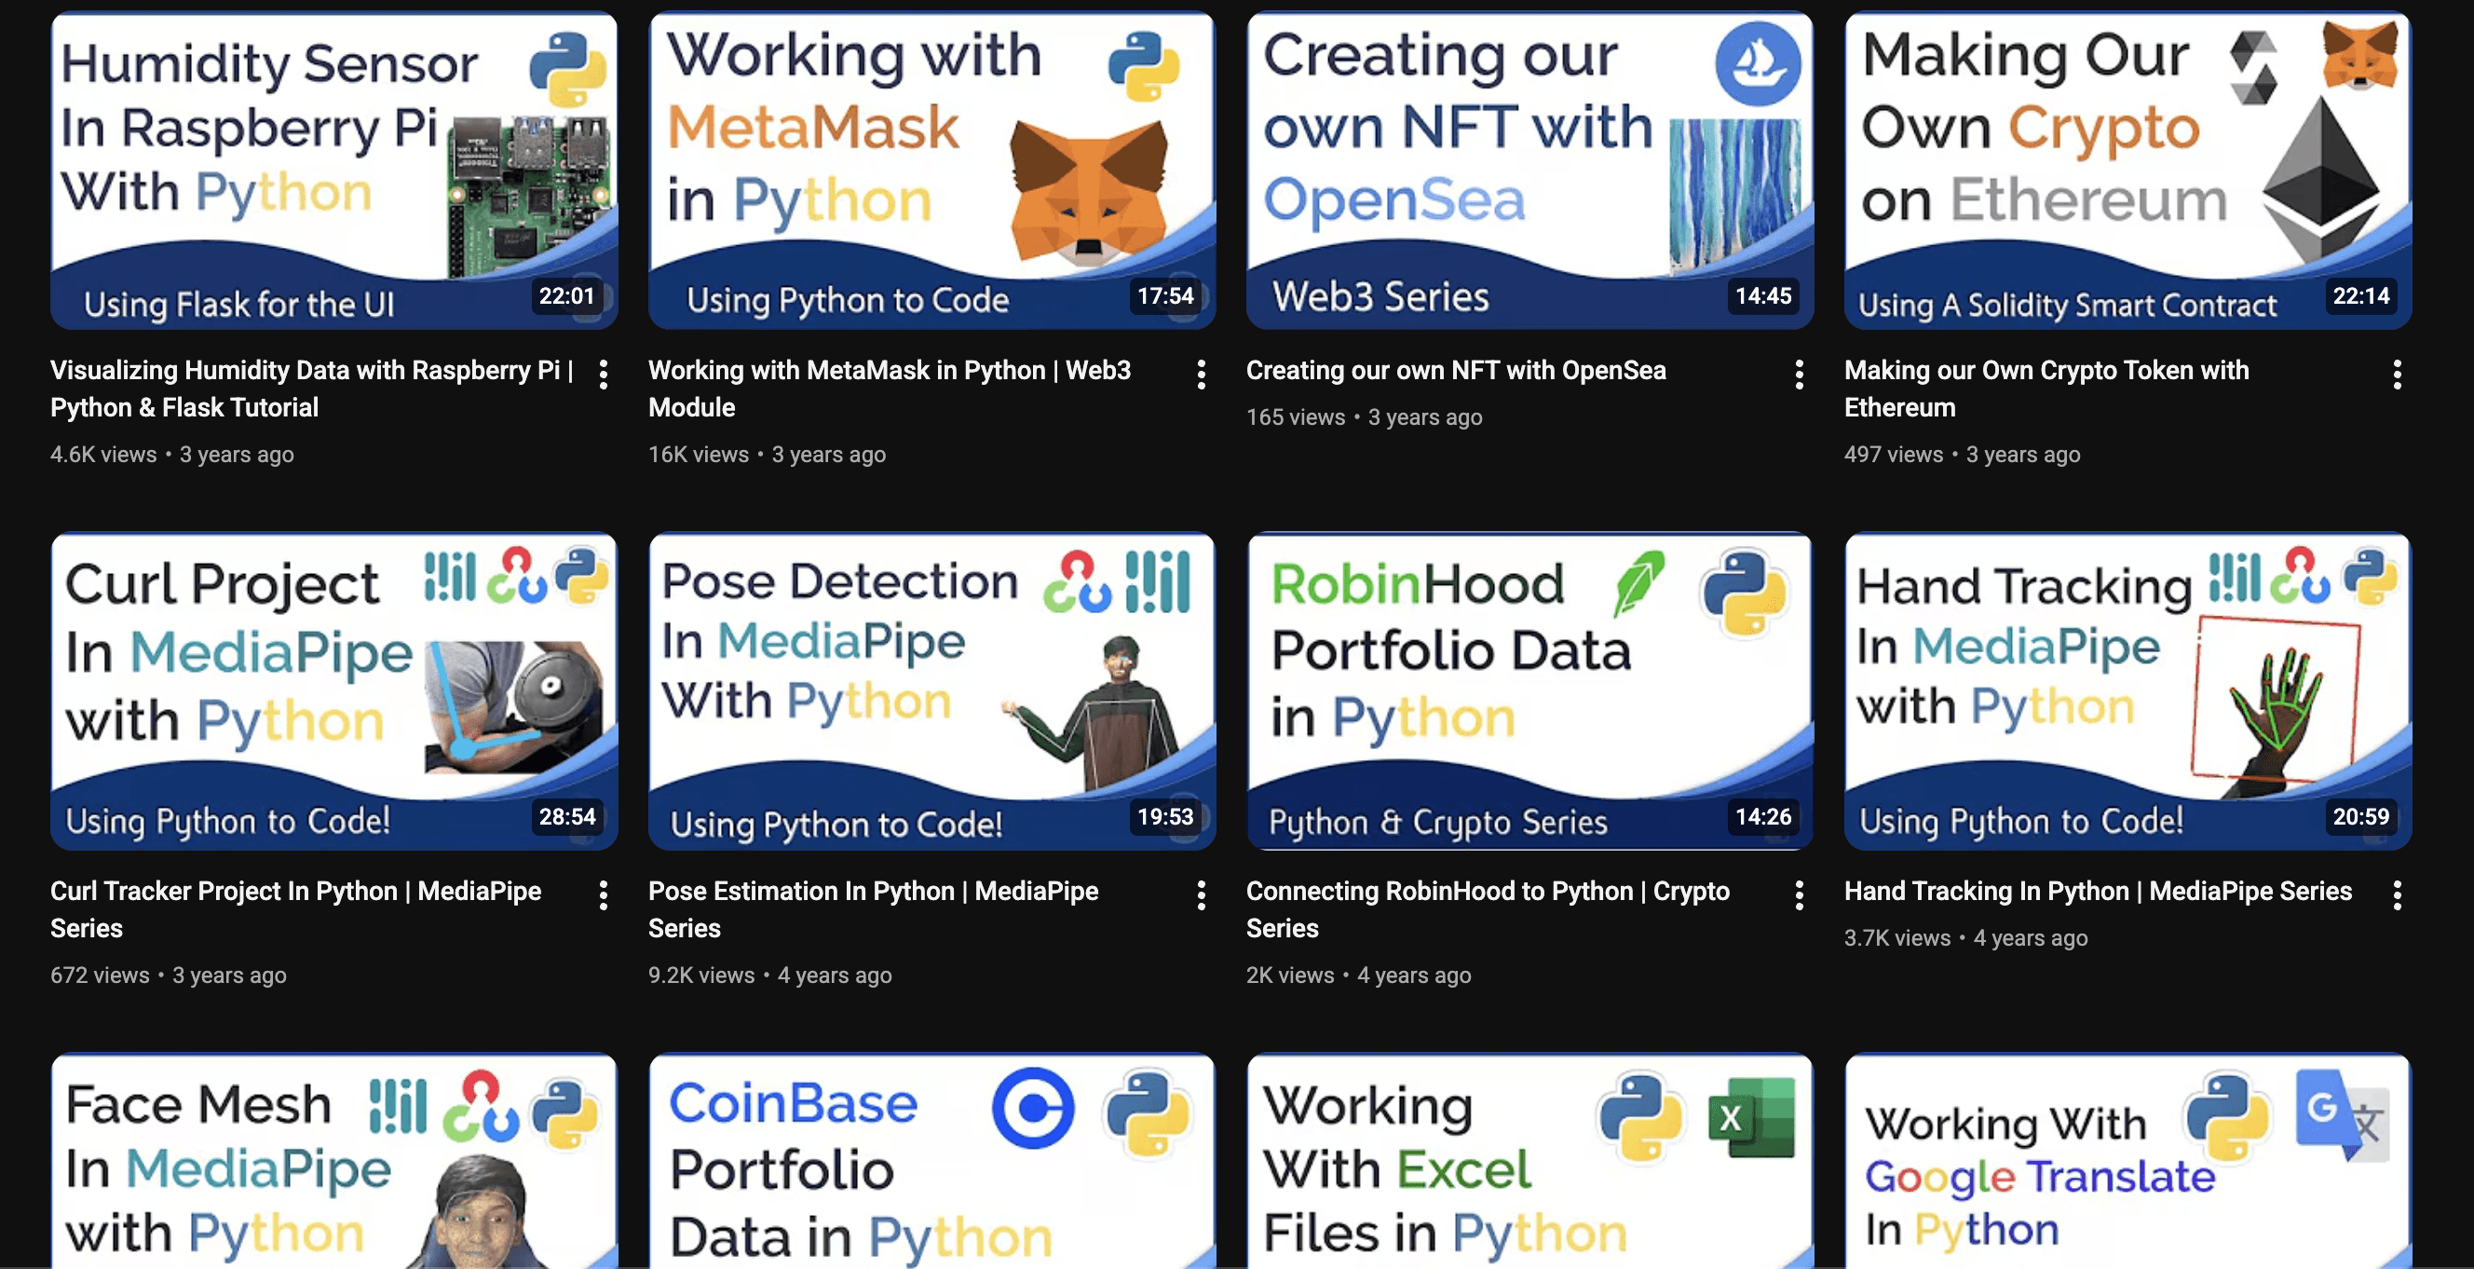Open the Working With Google Translate thumbnail
The image size is (2474, 1269).
point(2127,1163)
